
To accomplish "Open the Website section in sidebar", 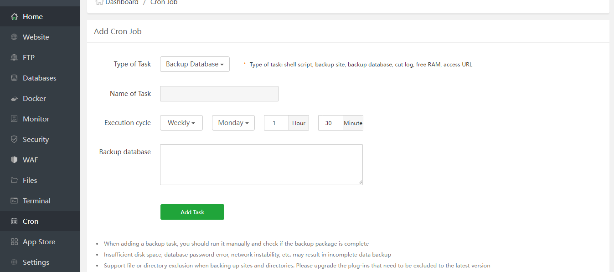I will (36, 37).
